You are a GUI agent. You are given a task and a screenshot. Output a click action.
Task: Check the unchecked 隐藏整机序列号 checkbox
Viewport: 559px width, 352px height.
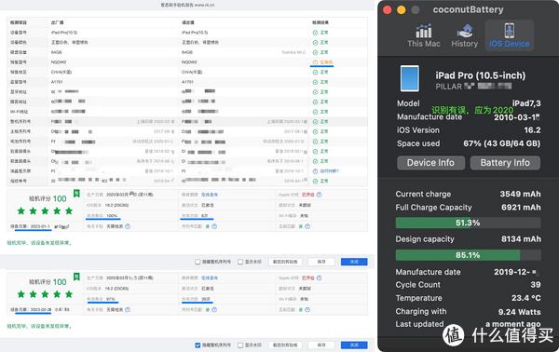198,262
